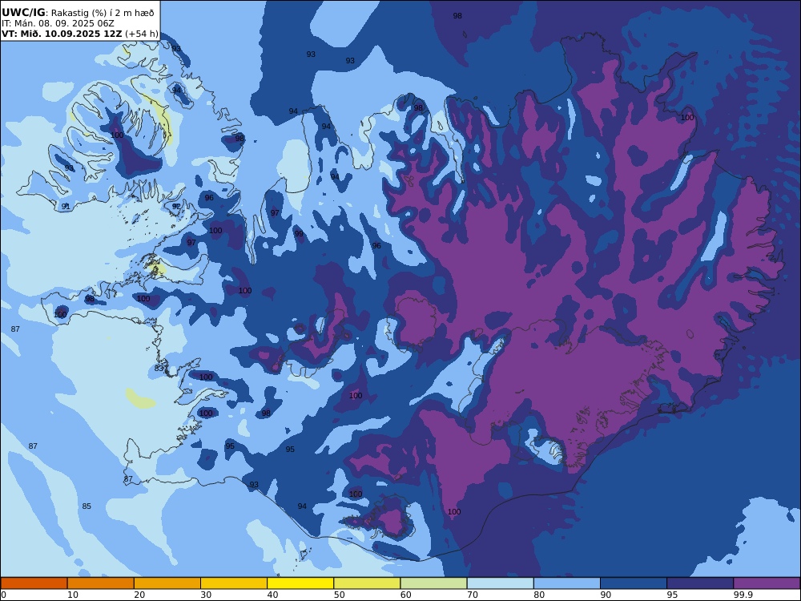Image resolution: width=801 pixels, height=601 pixels.
Task: Pick the golden 30–40 legend swatch
Action: pos(234,583)
